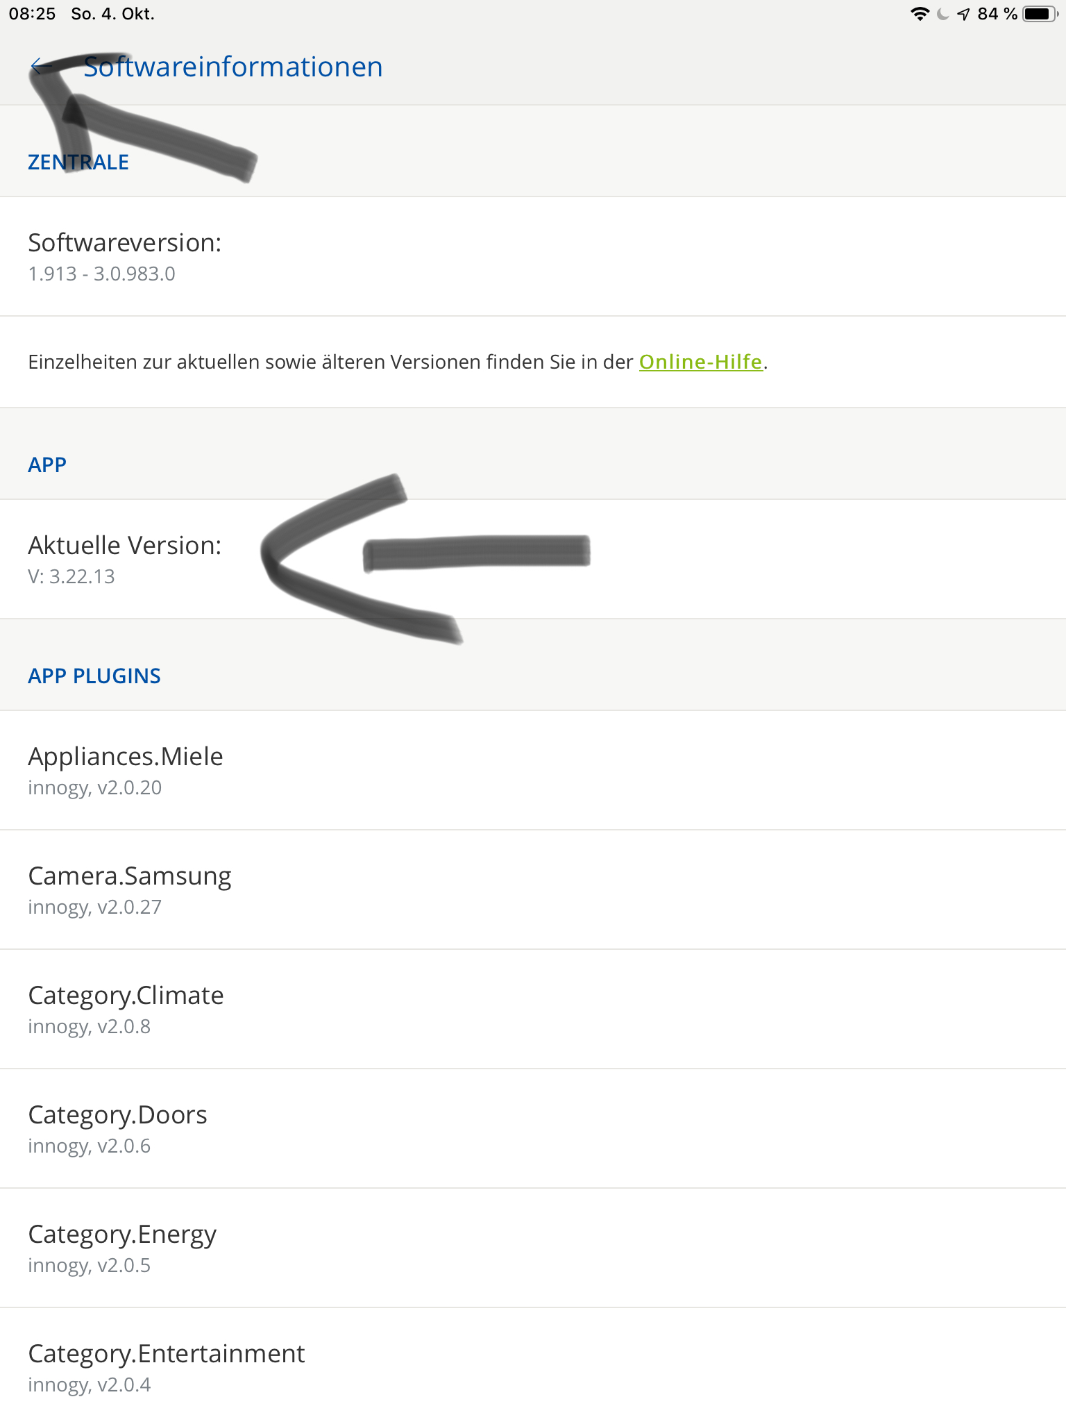Open the Online-Hilfe link
Image resolution: width=1066 pixels, height=1422 pixels.
(x=700, y=362)
